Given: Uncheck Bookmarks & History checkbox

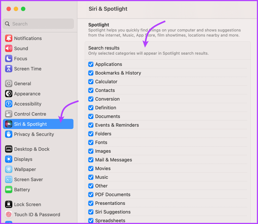Looking at the screenshot, I should (x=91, y=73).
